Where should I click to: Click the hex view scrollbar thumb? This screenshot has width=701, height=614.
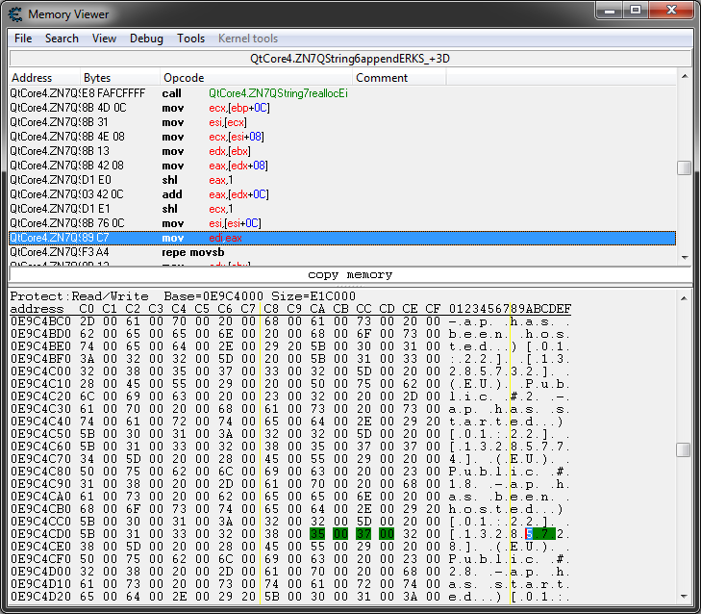point(684,449)
